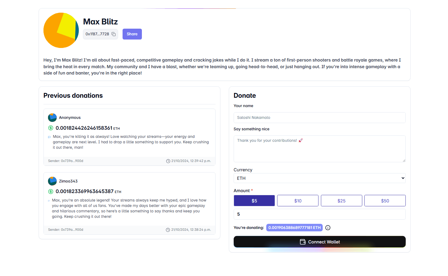This screenshot has width=448, height=276.
Task: Click the Share button
Action: pyautogui.click(x=132, y=34)
